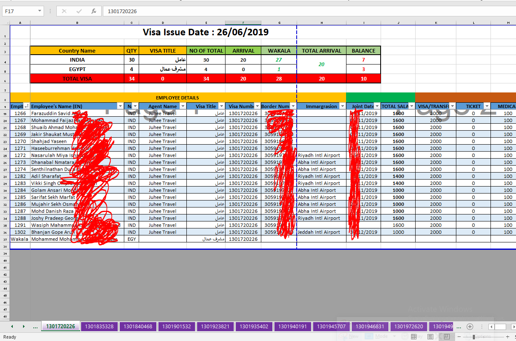Switch to sheet tab 1301923821
Screen dimensions: 516x341
click(215, 327)
